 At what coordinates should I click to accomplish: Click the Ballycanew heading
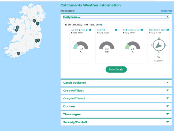click(x=72, y=17)
